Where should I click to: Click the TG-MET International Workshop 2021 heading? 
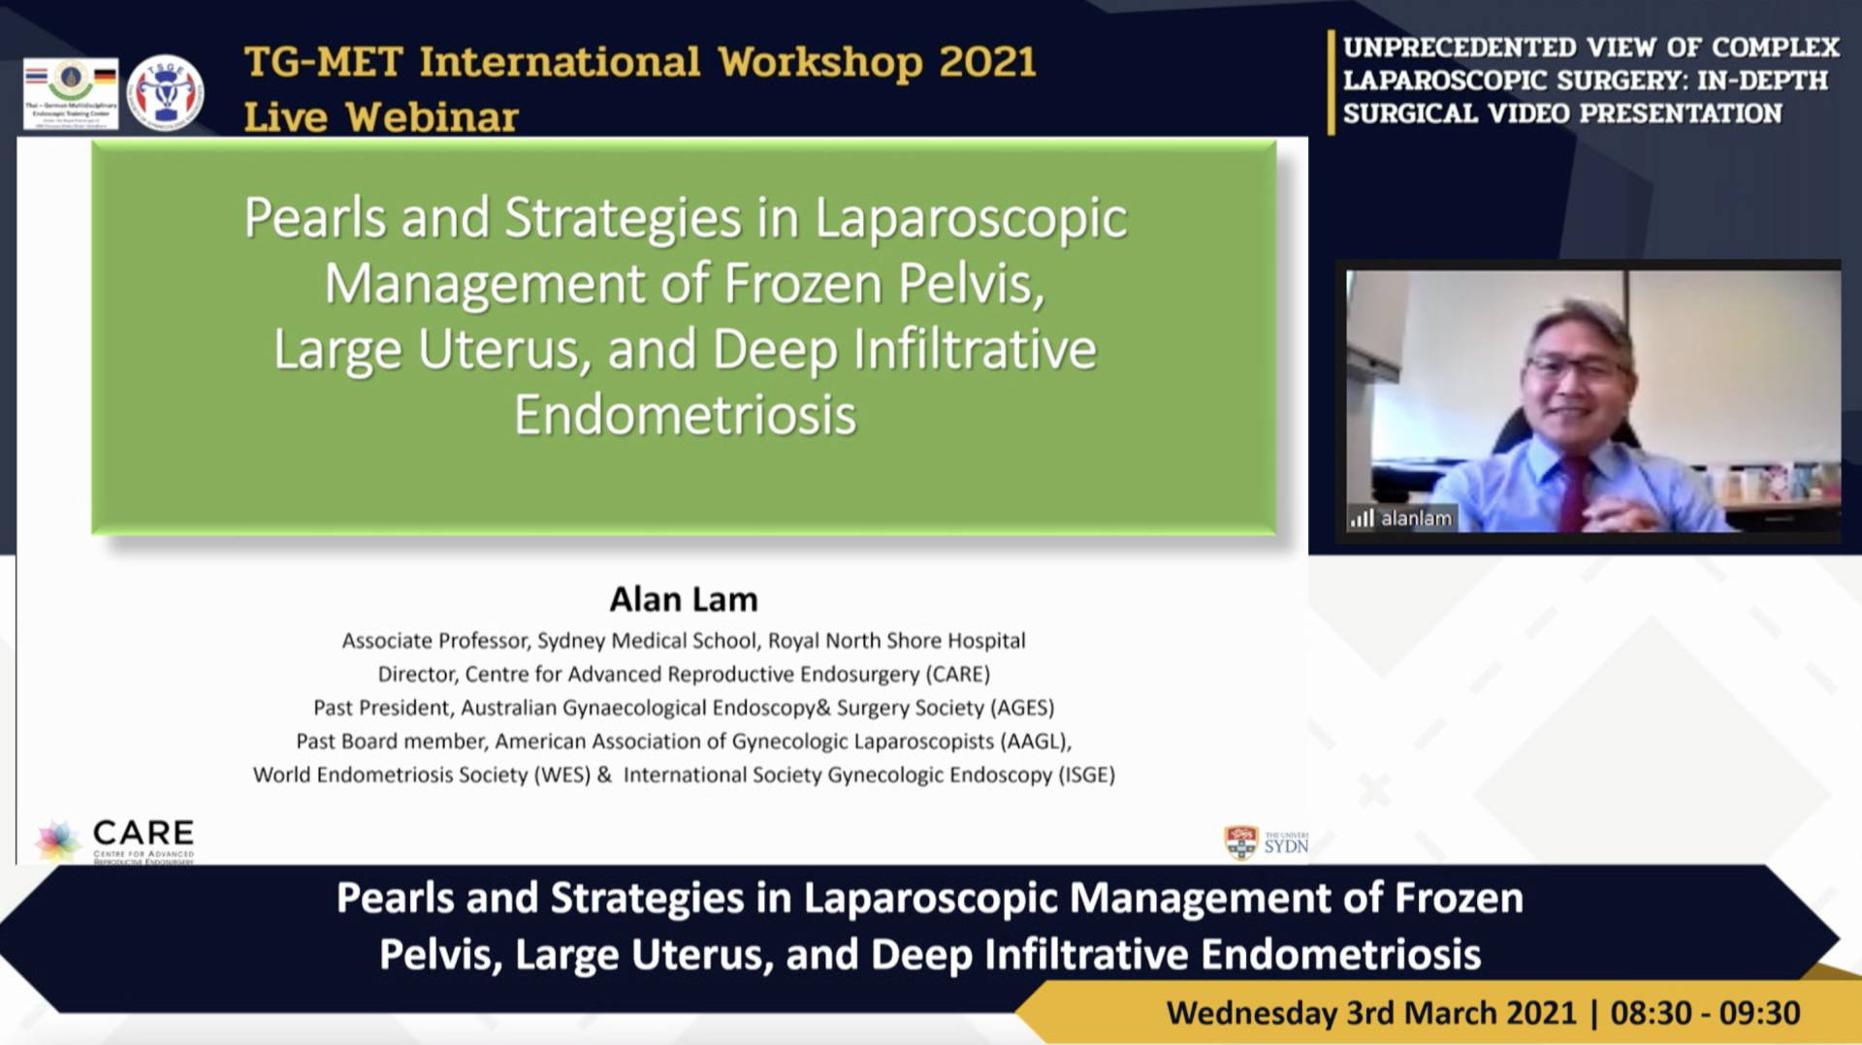(x=639, y=62)
